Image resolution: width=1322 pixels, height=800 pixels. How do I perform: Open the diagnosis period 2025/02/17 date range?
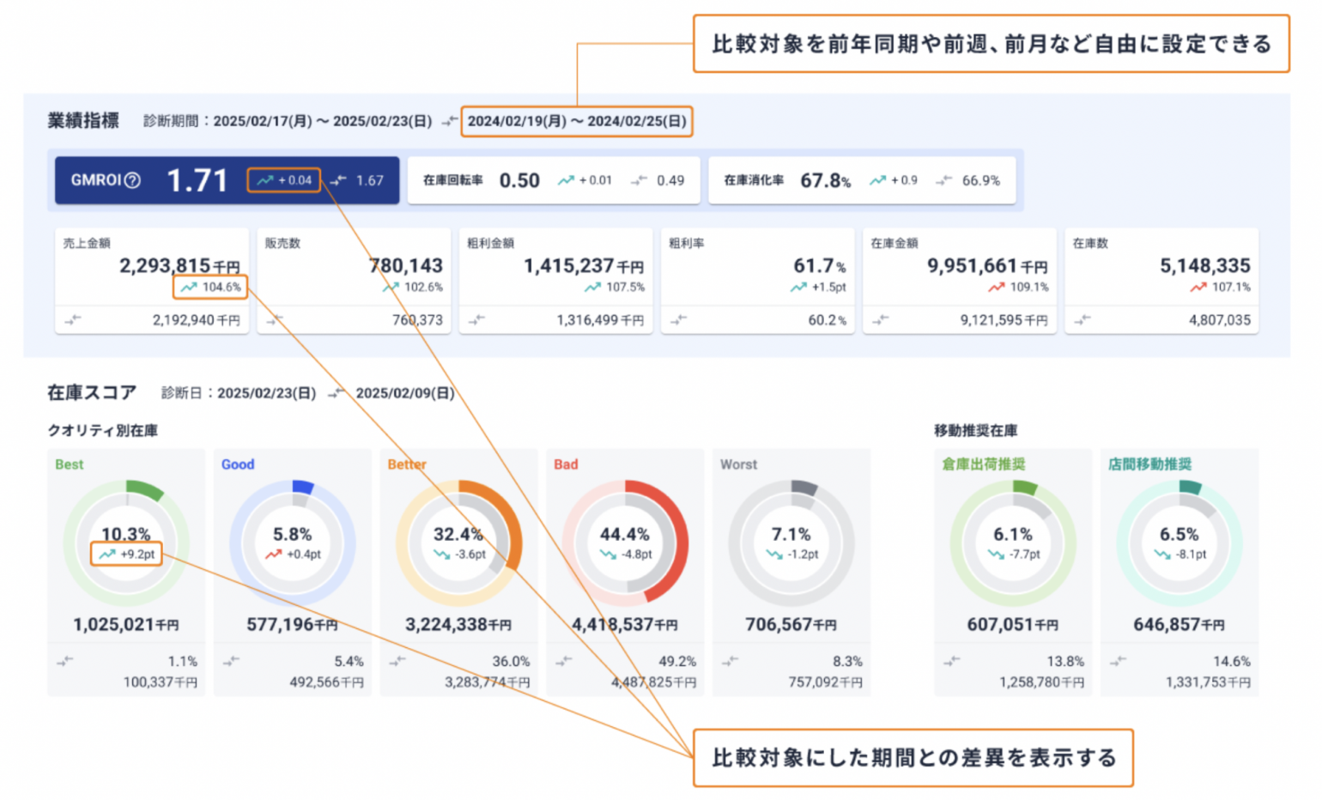pos(322,121)
